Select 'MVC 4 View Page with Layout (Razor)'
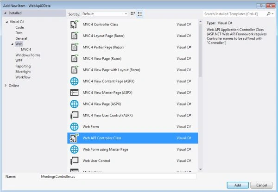 (x=111, y=70)
